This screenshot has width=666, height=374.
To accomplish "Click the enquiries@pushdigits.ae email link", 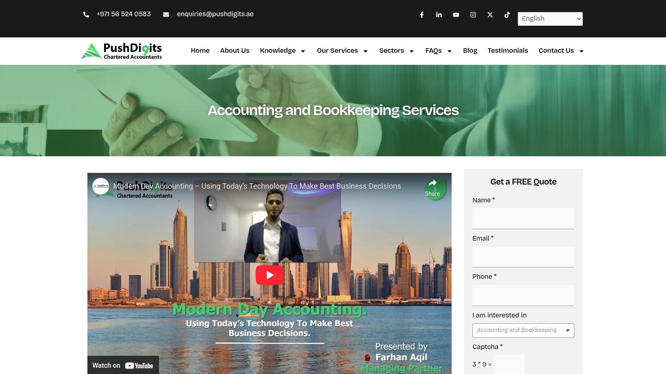I will tap(215, 14).
